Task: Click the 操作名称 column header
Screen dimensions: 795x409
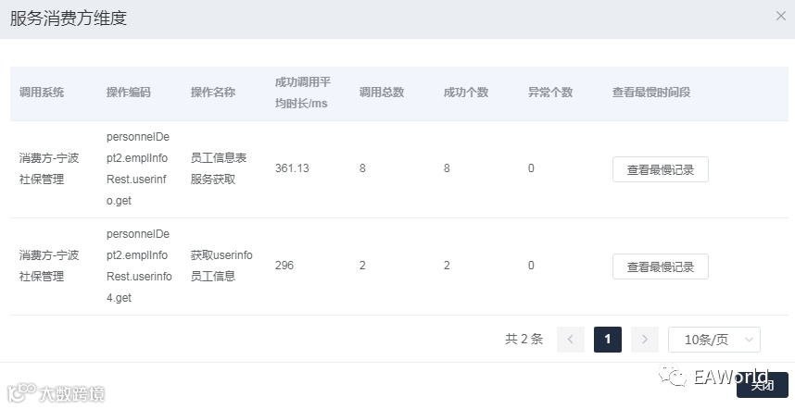Action: pos(212,93)
